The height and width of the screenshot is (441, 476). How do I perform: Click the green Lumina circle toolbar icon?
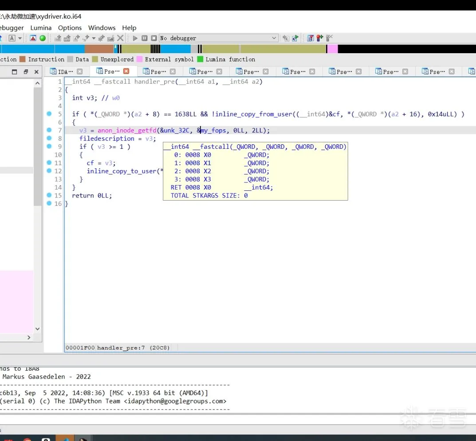click(x=43, y=38)
